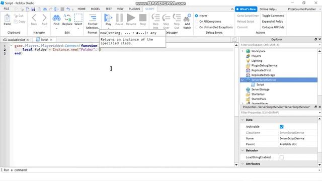Screen dimensions: 322x181
Task: Click the Copy icon
Action: point(16,21)
